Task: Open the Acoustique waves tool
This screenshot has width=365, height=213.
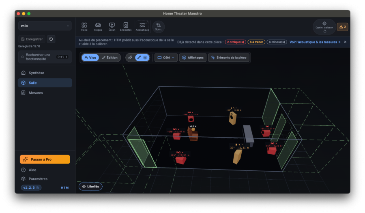Action: click(x=142, y=27)
